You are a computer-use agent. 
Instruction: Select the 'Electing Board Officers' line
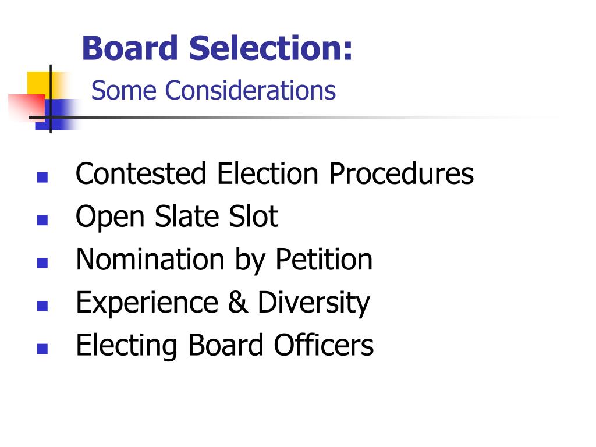coord(225,346)
